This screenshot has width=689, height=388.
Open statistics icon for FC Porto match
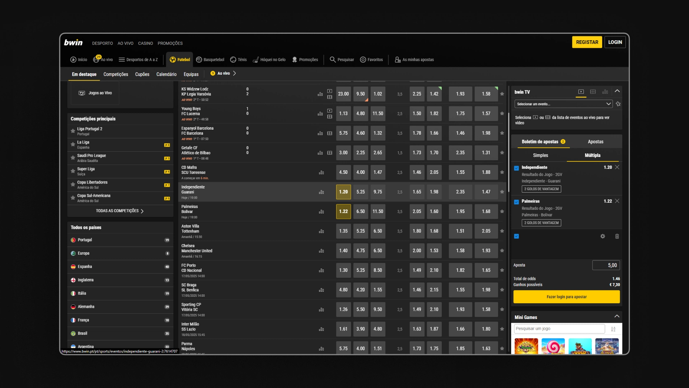click(x=321, y=271)
